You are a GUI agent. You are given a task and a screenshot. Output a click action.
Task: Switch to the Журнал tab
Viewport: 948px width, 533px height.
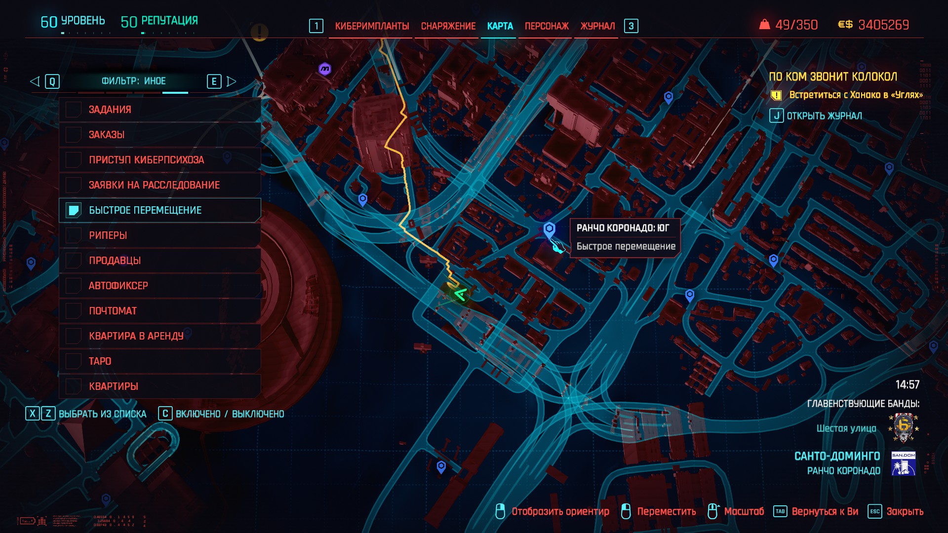[x=597, y=26]
